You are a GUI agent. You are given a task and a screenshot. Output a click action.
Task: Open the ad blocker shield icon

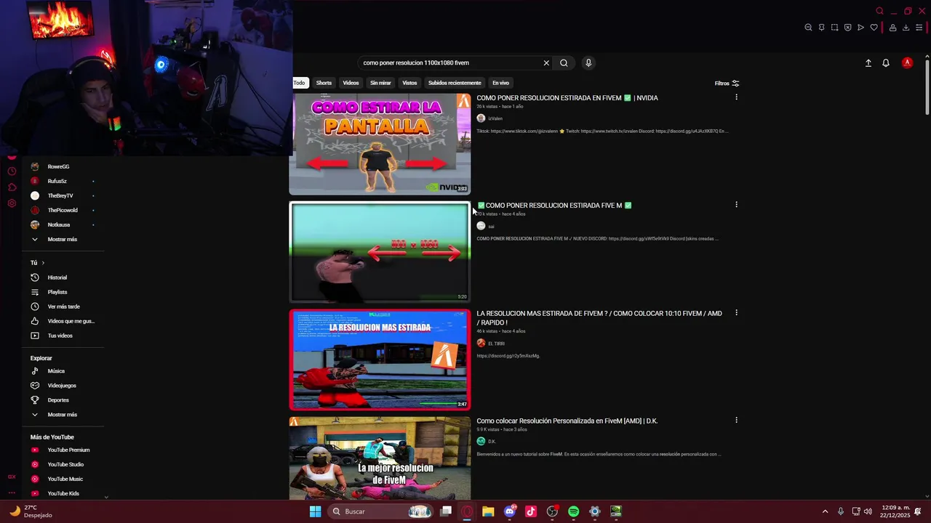point(847,28)
